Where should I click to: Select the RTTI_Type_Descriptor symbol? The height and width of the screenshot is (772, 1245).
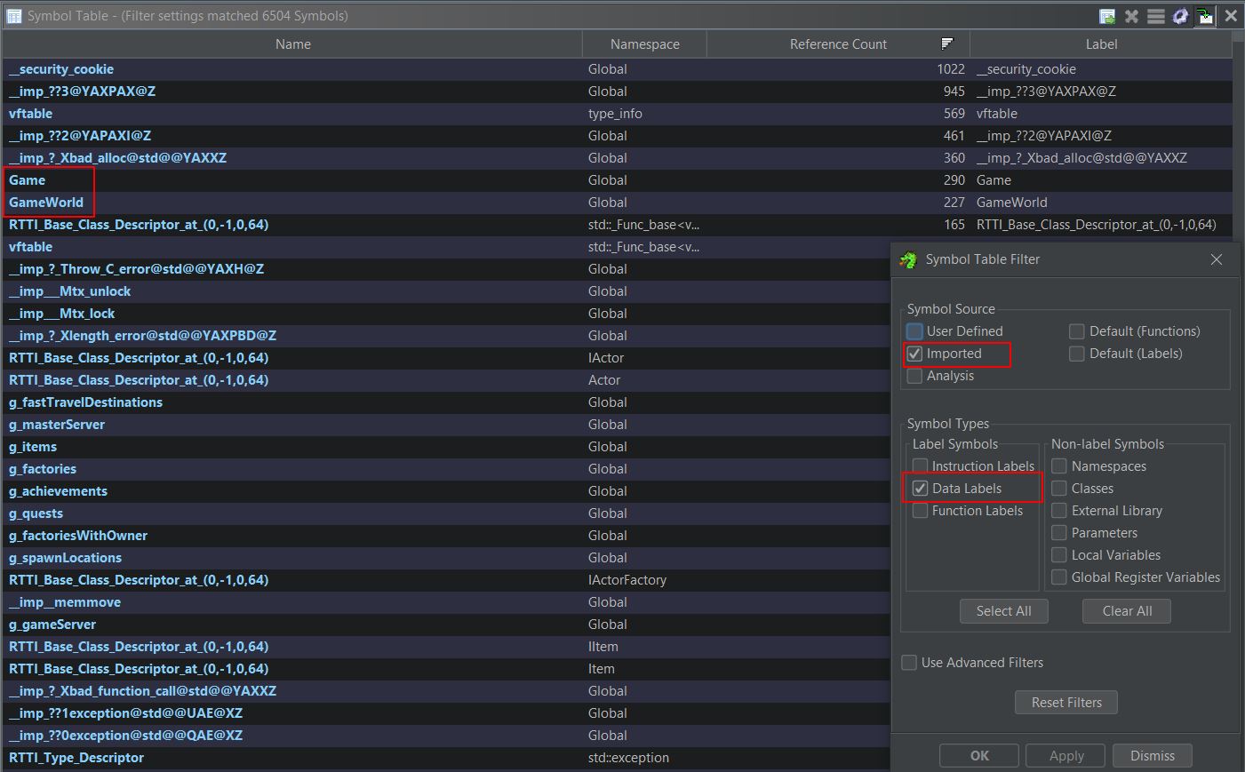click(x=76, y=758)
